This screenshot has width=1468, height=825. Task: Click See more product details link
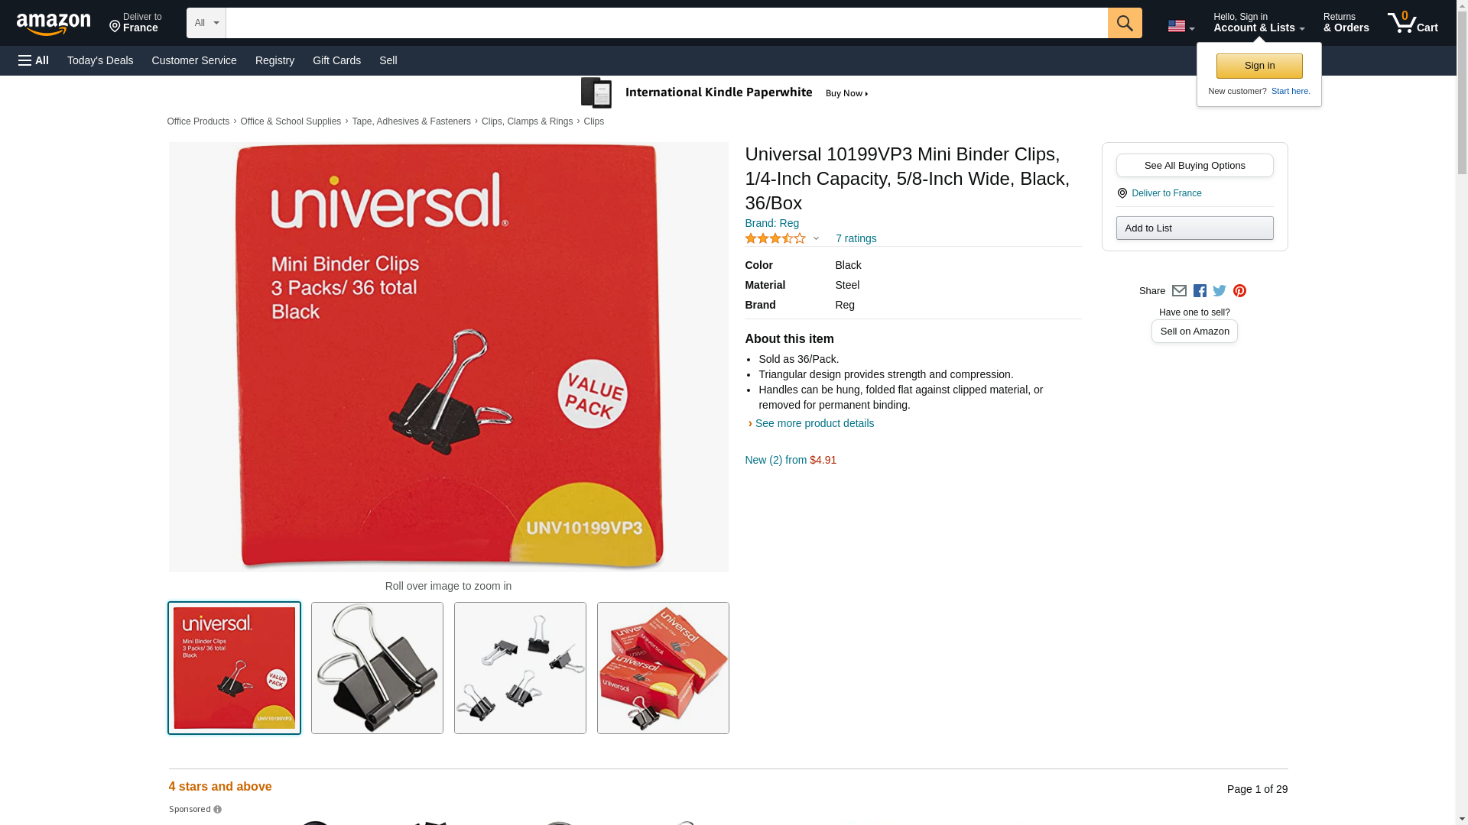814,423
